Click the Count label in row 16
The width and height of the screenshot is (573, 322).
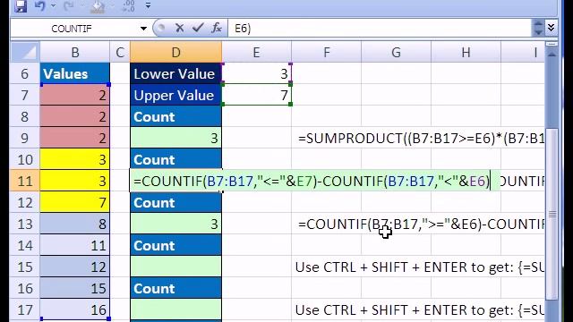click(x=175, y=288)
